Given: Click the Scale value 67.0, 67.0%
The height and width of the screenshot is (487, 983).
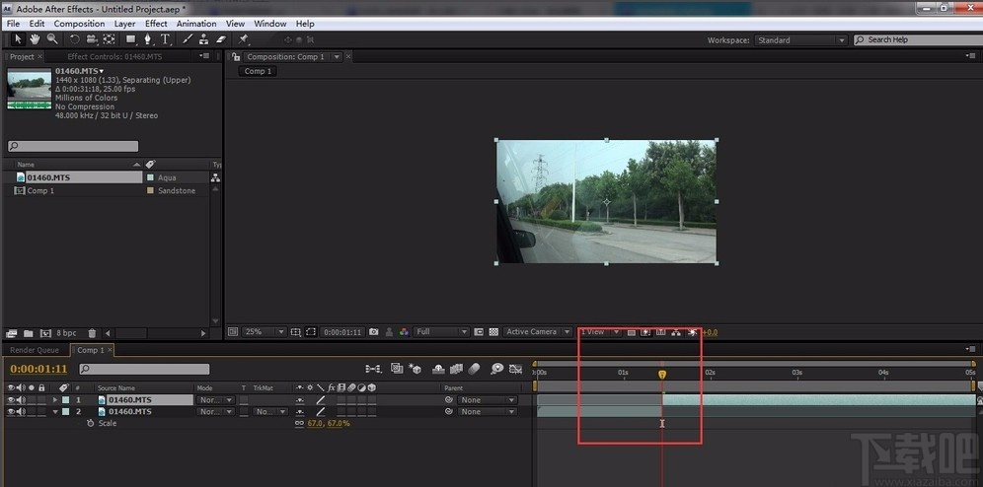Looking at the screenshot, I should [x=329, y=424].
